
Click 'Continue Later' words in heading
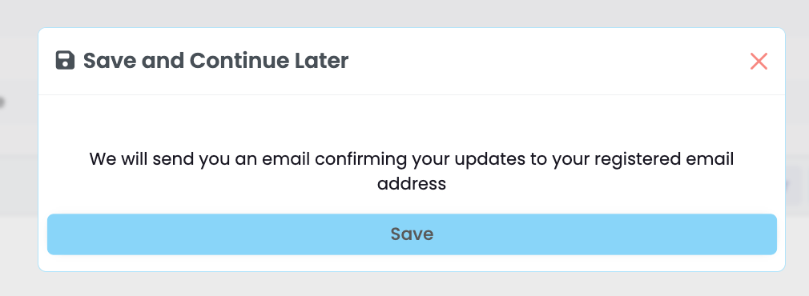coord(269,60)
